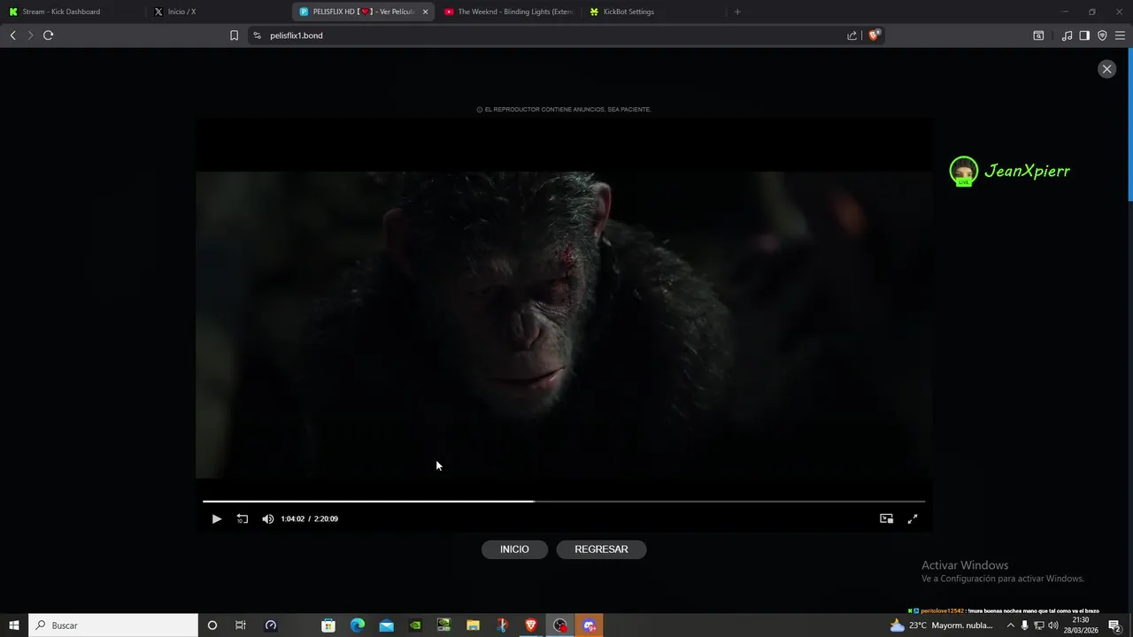Open Windows notification center
This screenshot has width=1133, height=637.
pos(1115,625)
